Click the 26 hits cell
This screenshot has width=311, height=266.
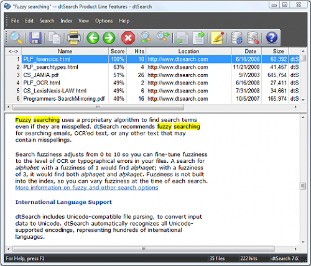point(141,75)
